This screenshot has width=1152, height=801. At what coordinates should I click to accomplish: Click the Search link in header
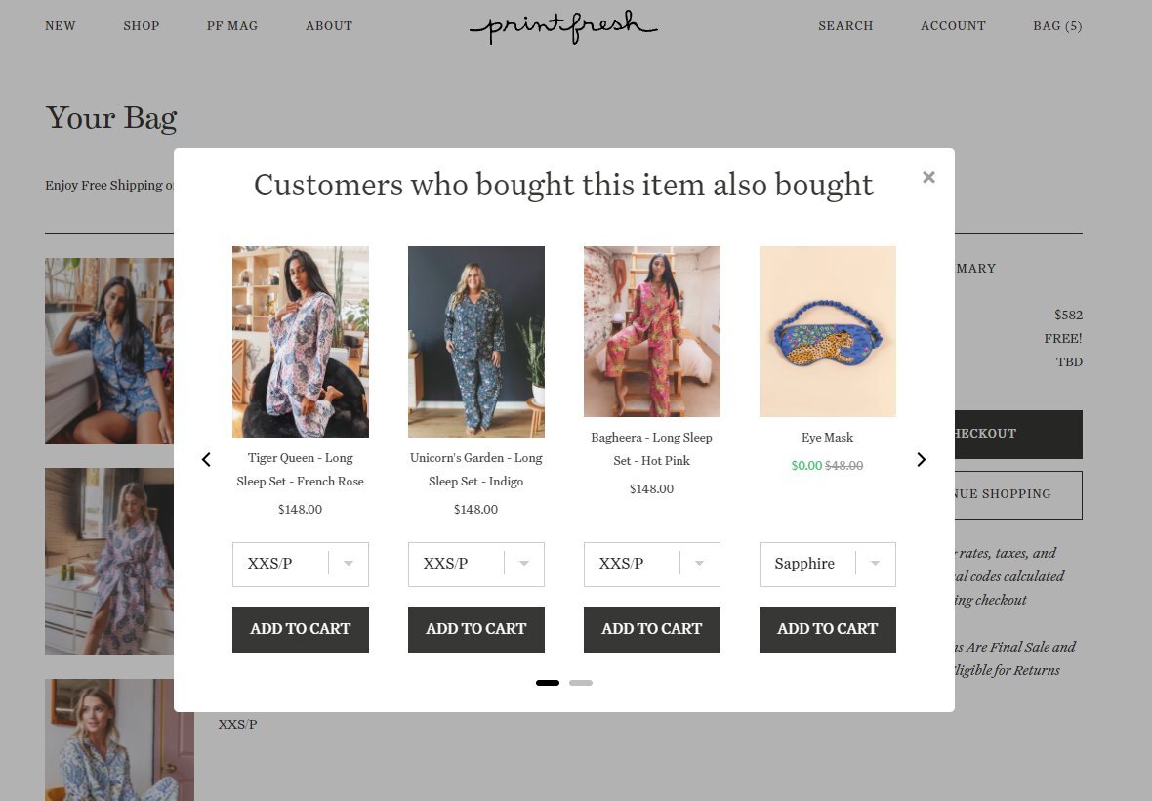tap(845, 26)
